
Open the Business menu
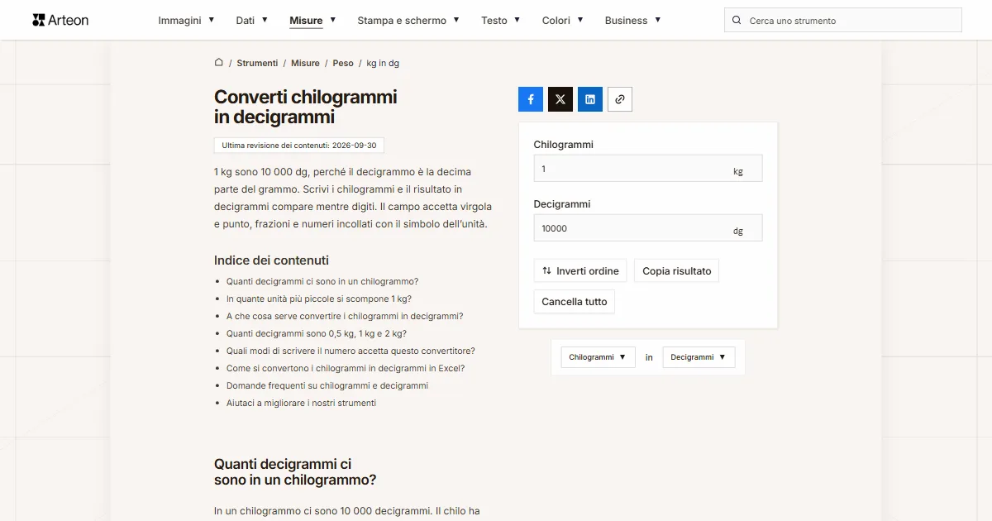pos(633,20)
